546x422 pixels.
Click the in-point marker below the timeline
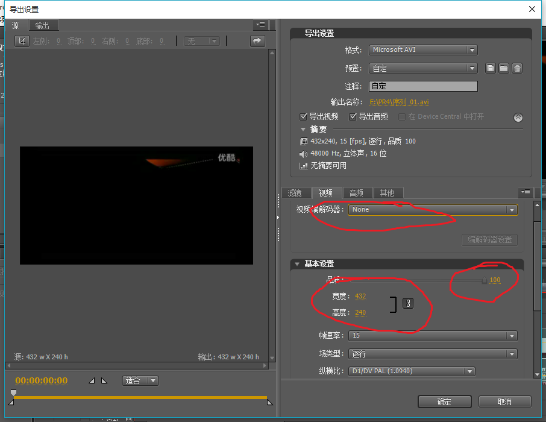pos(11,403)
